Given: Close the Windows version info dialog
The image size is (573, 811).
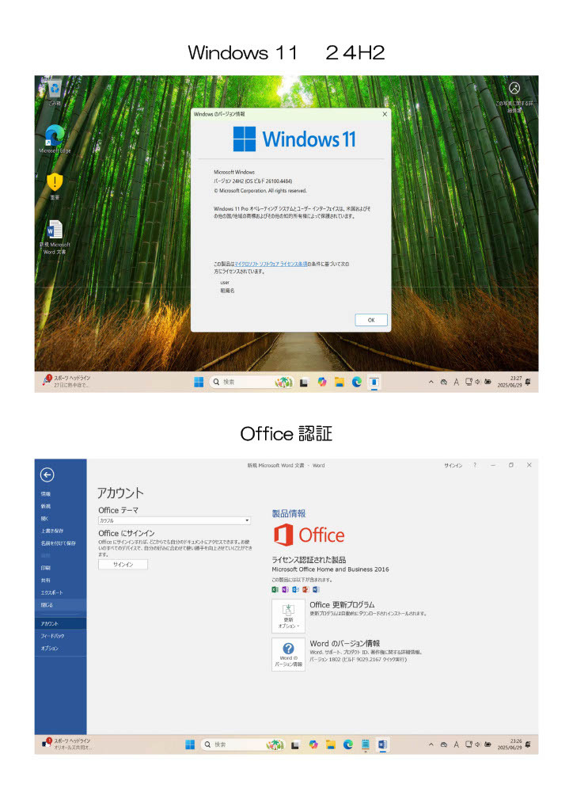Looking at the screenshot, I should coord(385,114).
